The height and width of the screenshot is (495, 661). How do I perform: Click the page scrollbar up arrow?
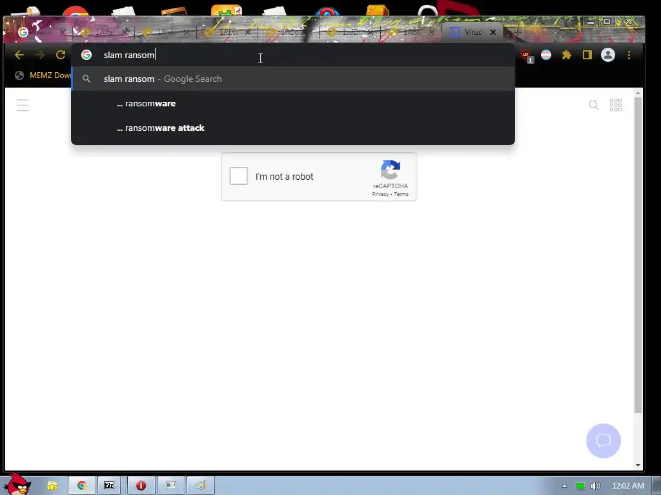[638, 93]
